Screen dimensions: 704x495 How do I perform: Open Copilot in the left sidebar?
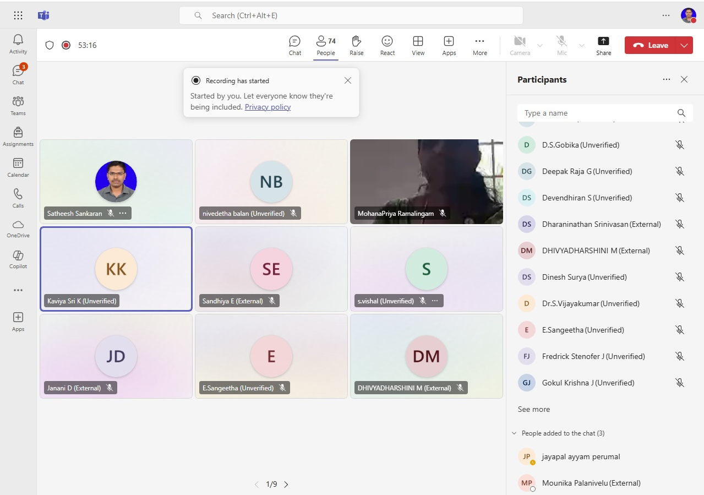pos(18,259)
